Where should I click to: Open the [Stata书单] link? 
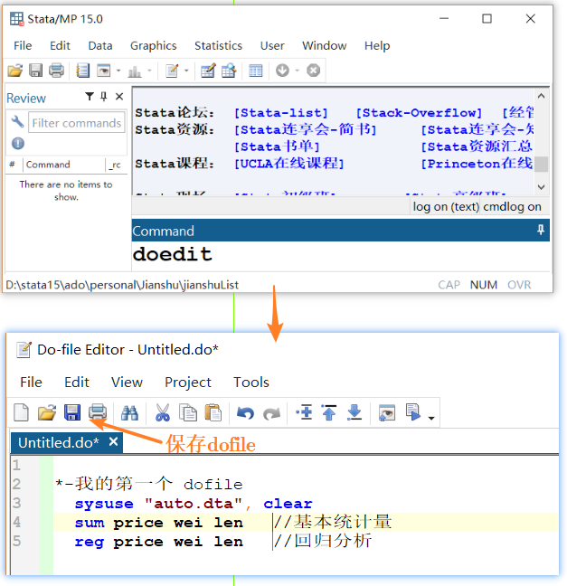point(277,146)
